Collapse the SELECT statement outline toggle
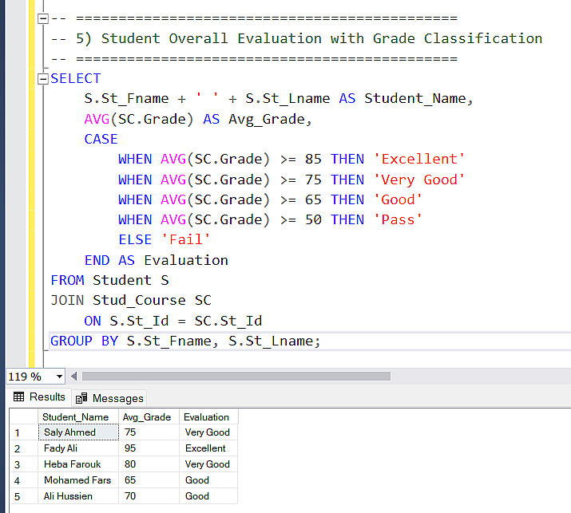 (x=43, y=79)
